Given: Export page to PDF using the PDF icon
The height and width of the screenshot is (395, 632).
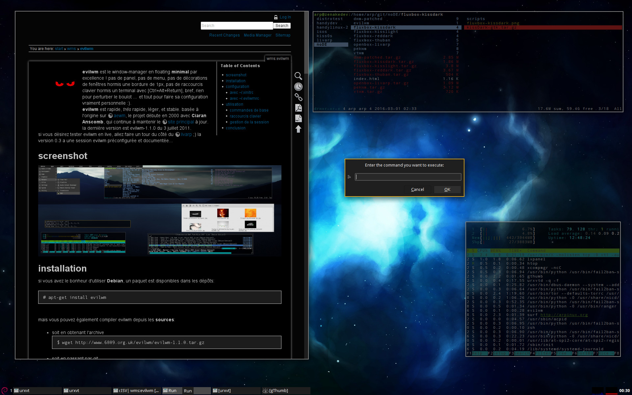Looking at the screenshot, I should (x=298, y=108).
